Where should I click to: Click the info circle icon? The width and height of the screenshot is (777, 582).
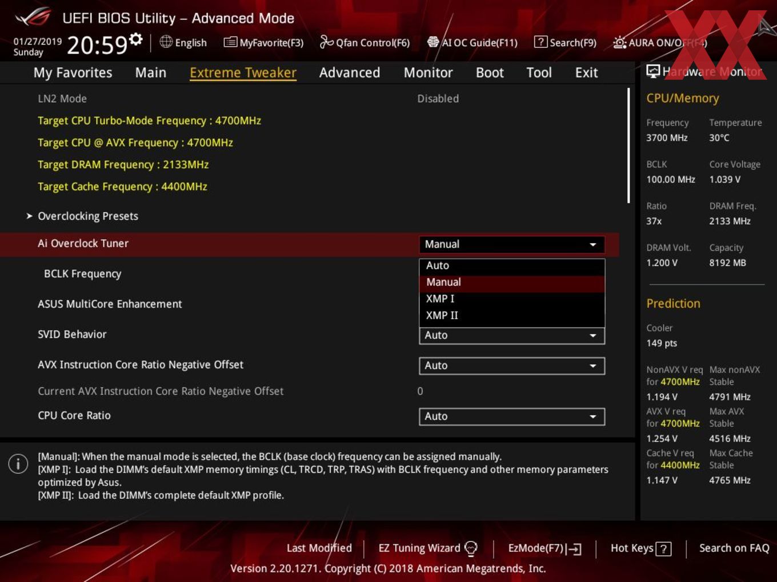18,464
